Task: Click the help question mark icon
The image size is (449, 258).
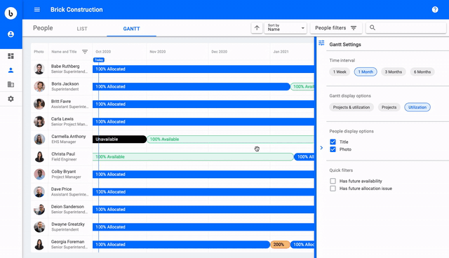Action: pyautogui.click(x=435, y=10)
